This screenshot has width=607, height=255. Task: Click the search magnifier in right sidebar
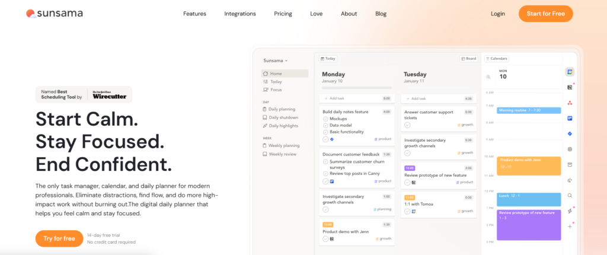point(570,195)
